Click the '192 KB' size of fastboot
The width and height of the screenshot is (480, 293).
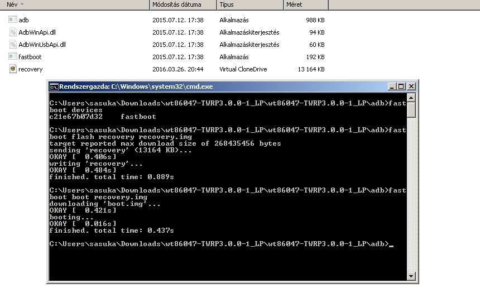[315, 57]
